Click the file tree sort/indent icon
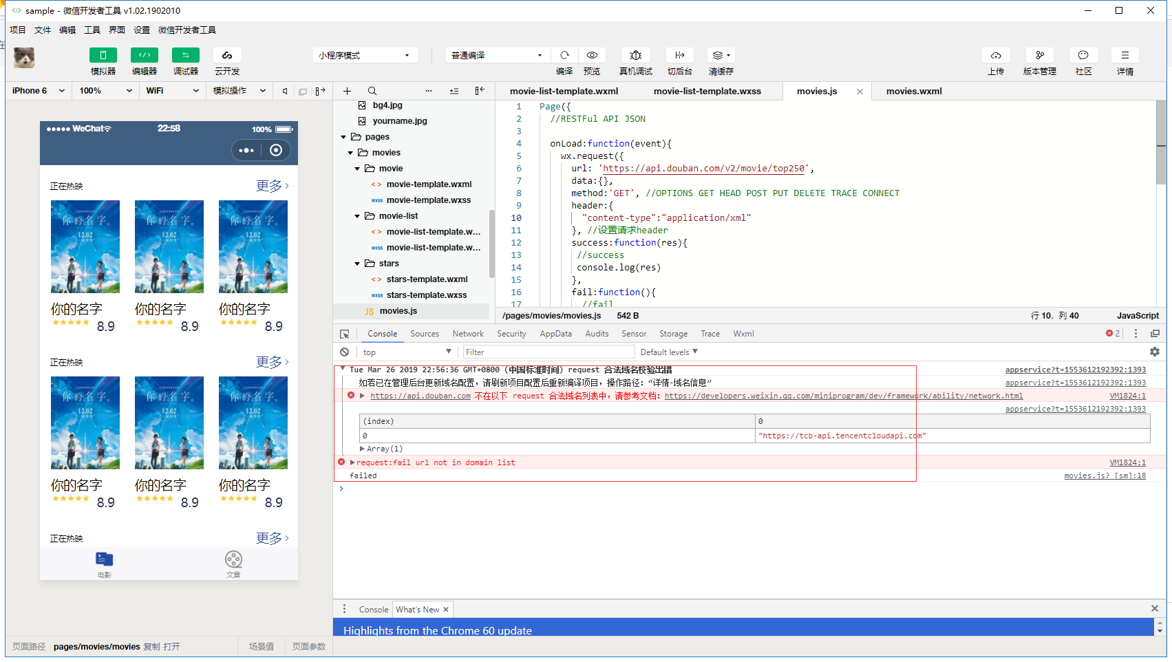 click(x=454, y=91)
